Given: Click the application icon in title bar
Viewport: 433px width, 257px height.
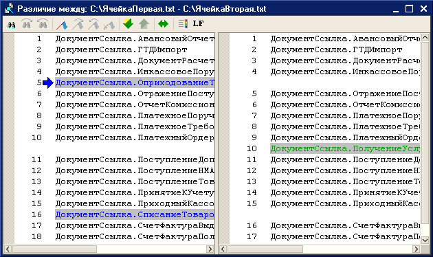Looking at the screenshot, I should click(x=9, y=8).
